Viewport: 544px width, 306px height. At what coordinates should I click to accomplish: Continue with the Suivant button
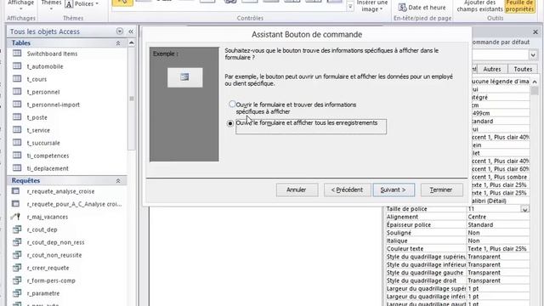pos(394,190)
